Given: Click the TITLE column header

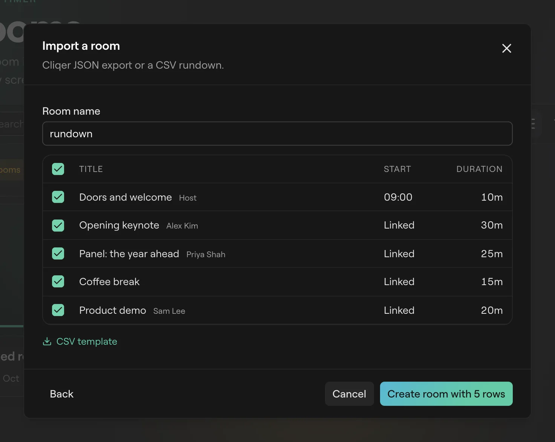Looking at the screenshot, I should pyautogui.click(x=91, y=169).
